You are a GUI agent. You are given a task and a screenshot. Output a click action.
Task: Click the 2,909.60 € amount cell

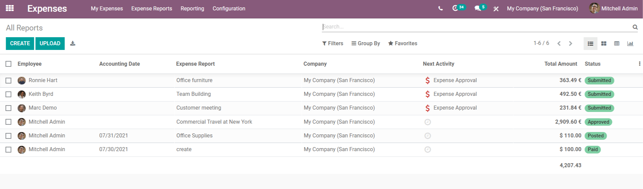[568, 122]
